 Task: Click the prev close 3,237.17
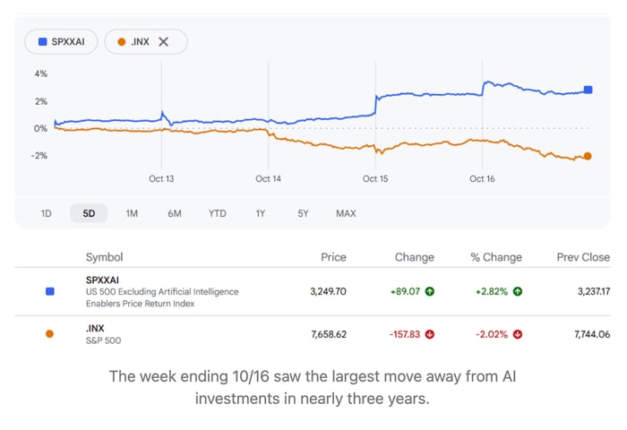pyautogui.click(x=594, y=291)
